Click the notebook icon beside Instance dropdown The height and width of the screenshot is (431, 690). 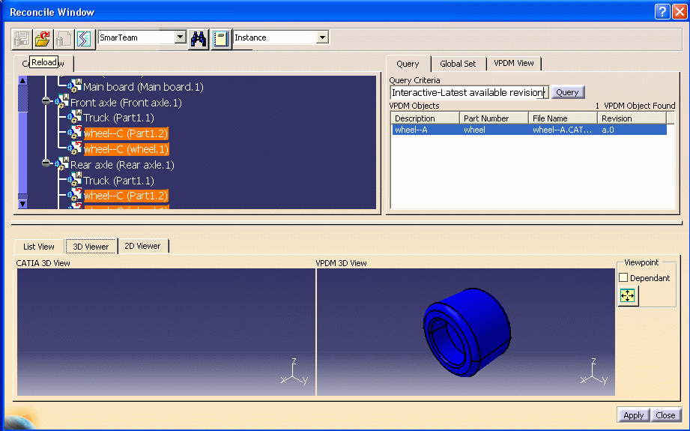(x=221, y=38)
